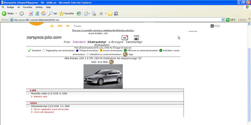Click Skinn setetrekk med skinnsider text
The height and width of the screenshot is (125, 251).
click(x=51, y=109)
